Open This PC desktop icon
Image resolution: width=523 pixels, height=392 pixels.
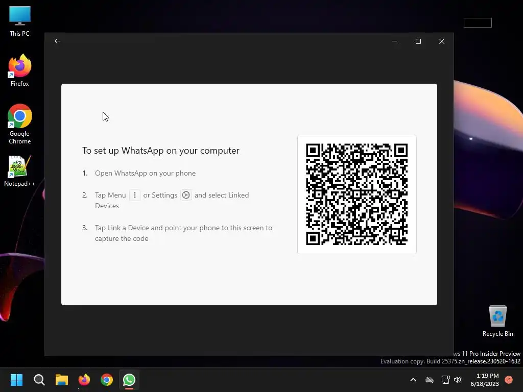pos(20,21)
